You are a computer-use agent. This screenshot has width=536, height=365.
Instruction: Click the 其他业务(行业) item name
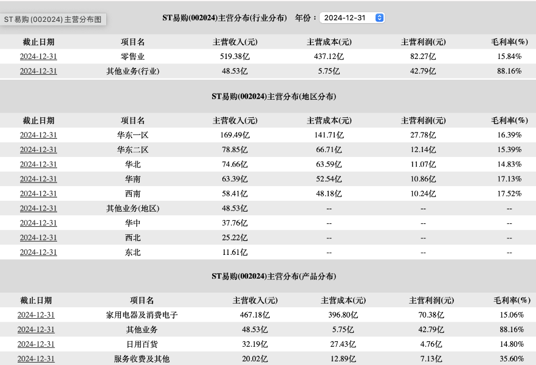(x=132, y=71)
